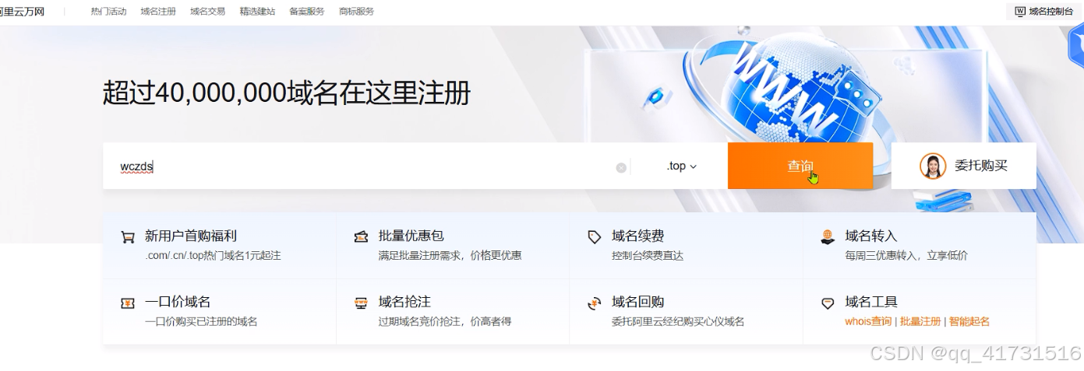Clear the domain search input text
This screenshot has height=371, width=1084.
[x=621, y=167]
